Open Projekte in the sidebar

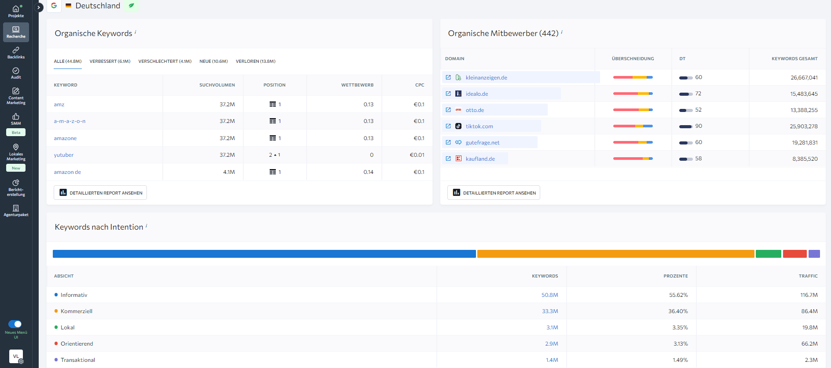click(x=16, y=11)
